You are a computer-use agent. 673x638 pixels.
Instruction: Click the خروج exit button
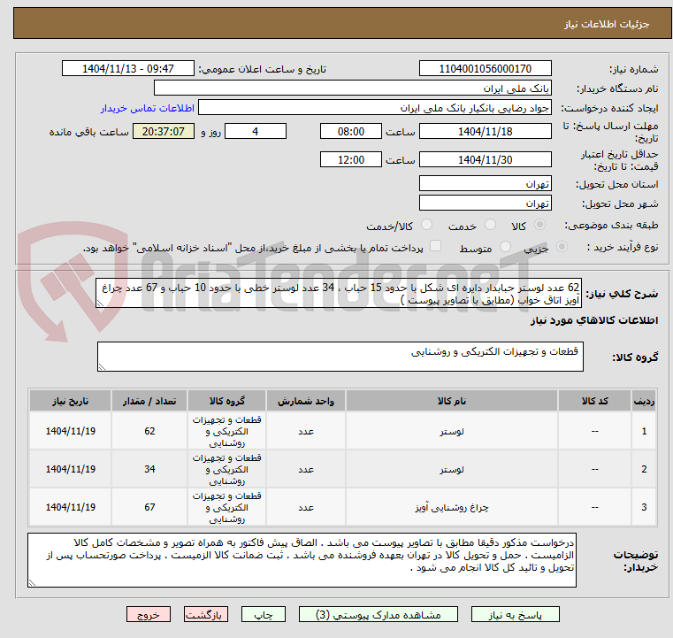(149, 614)
